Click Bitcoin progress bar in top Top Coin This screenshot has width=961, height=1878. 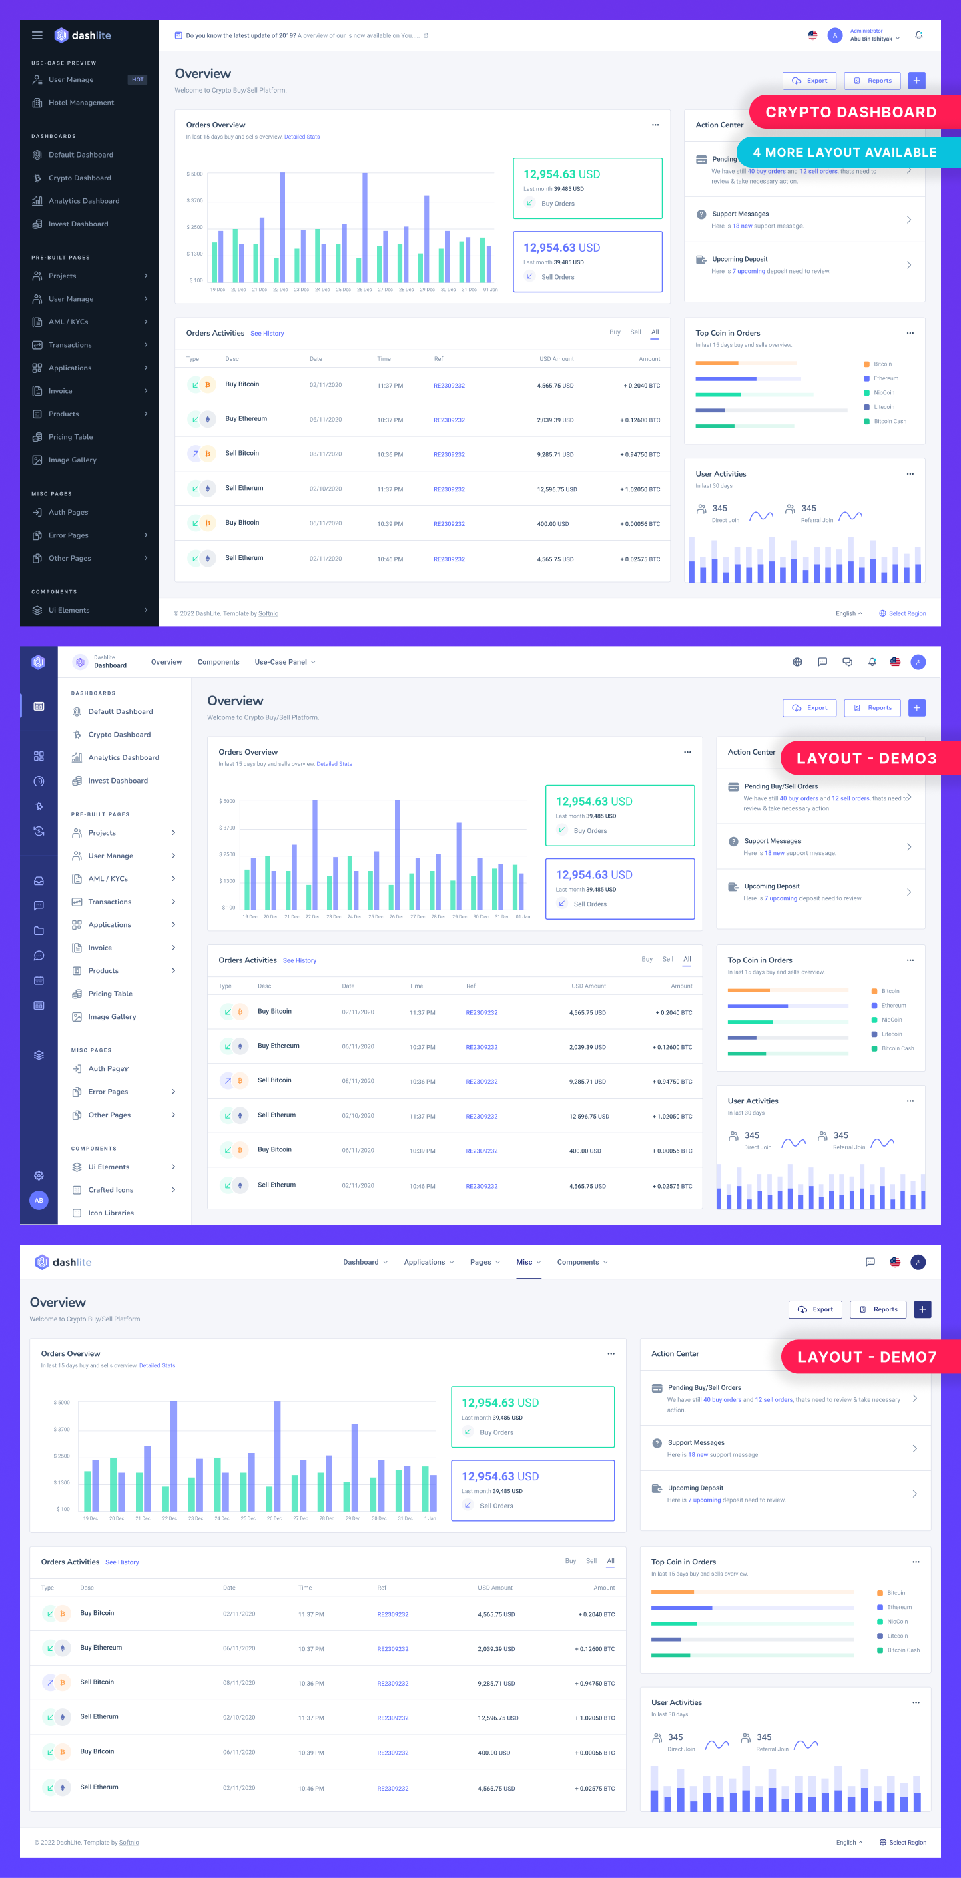pos(746,363)
